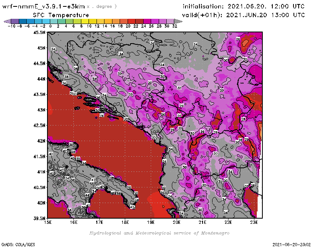
Task: Click the '23E' longitude axis label
Action: 254,222
